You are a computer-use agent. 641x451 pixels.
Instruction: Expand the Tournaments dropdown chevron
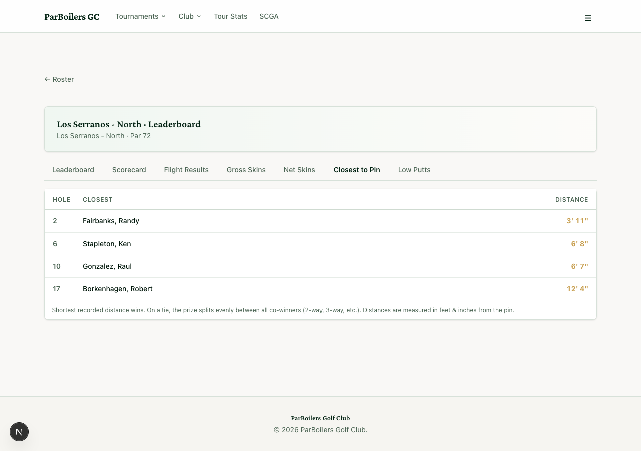(163, 16)
